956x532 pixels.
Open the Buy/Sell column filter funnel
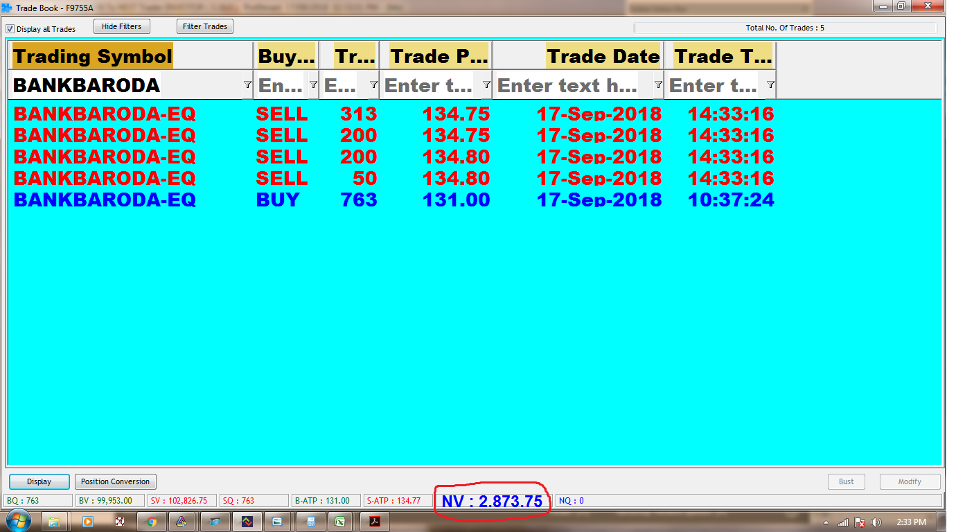[313, 85]
